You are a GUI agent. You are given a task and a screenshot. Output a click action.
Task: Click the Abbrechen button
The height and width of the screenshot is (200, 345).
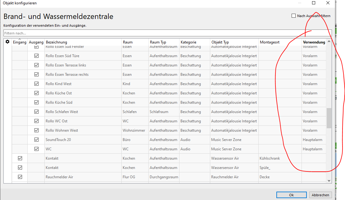320,195
